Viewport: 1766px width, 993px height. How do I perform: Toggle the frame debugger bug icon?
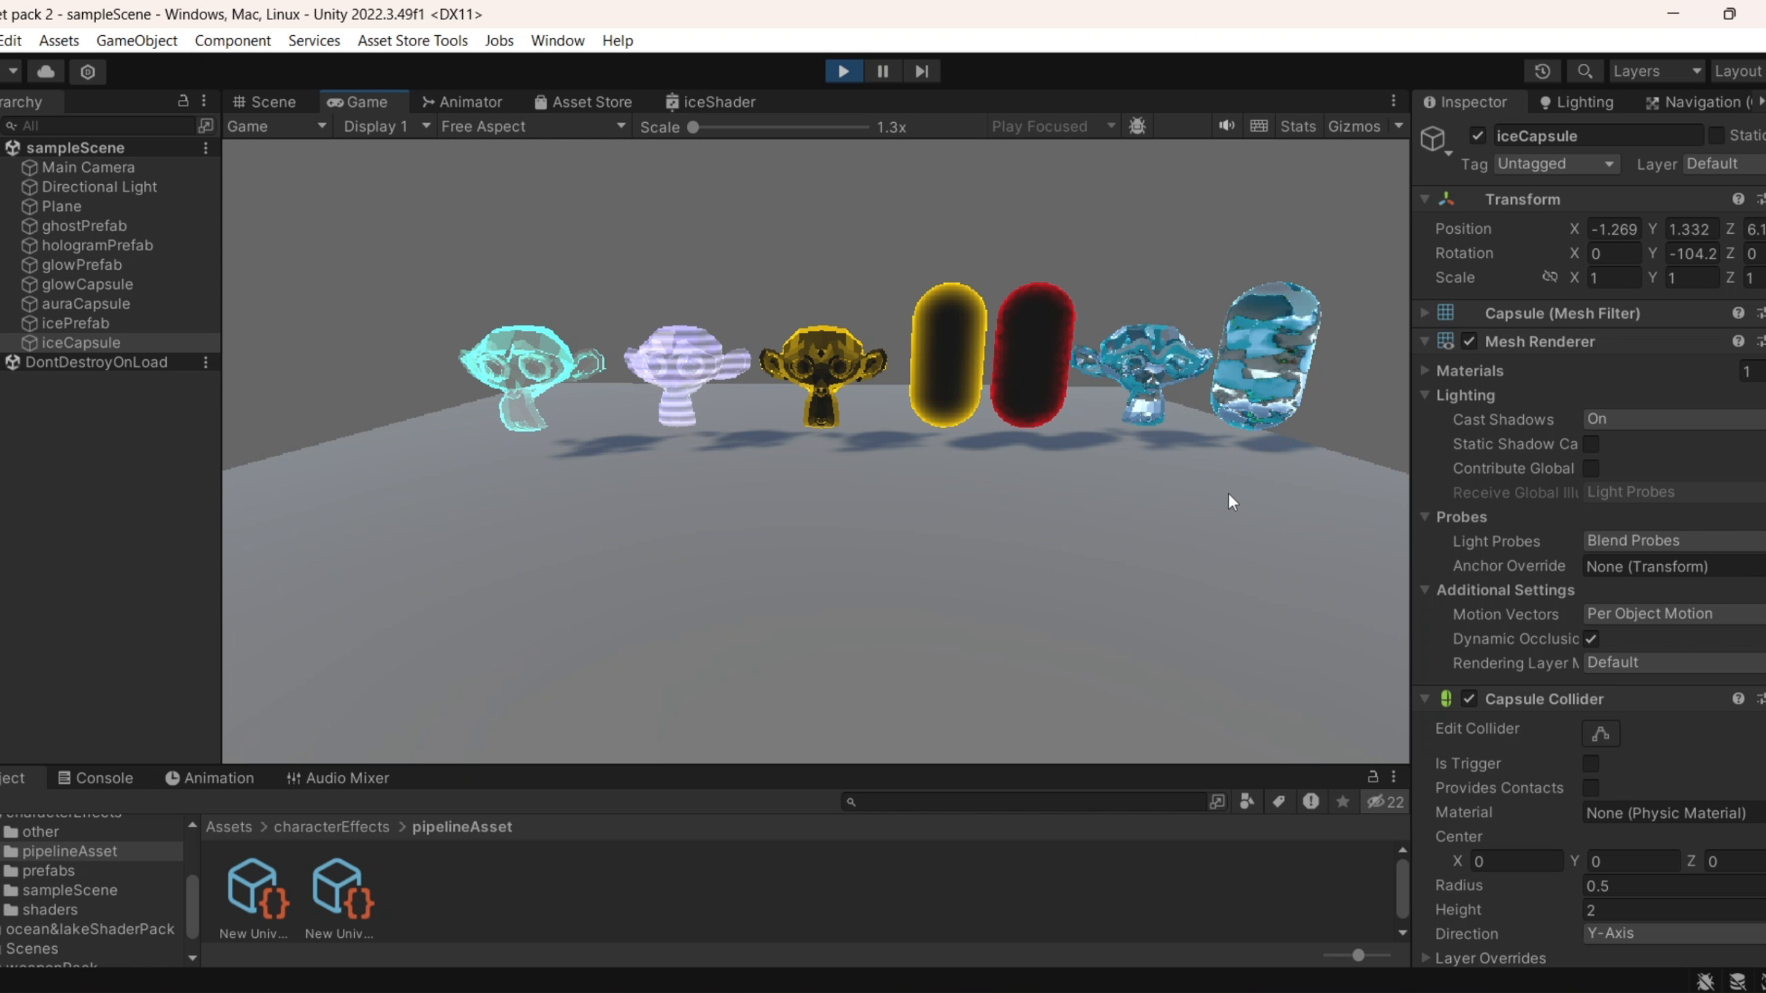pyautogui.click(x=1137, y=126)
